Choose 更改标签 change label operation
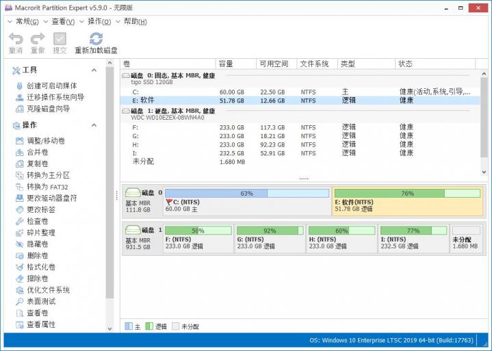 click(35, 209)
